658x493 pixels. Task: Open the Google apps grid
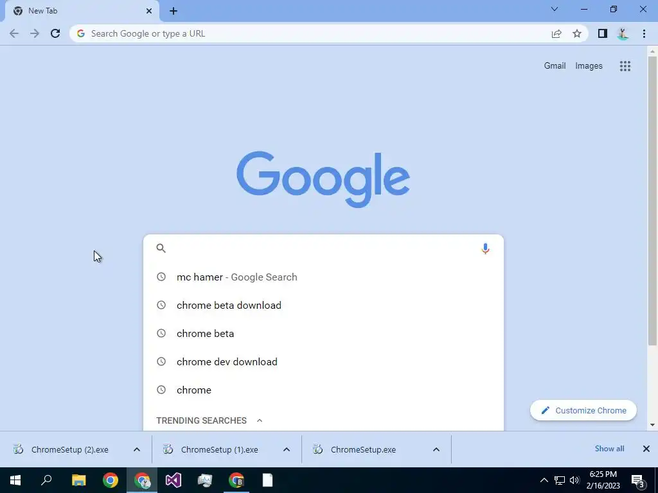625,66
